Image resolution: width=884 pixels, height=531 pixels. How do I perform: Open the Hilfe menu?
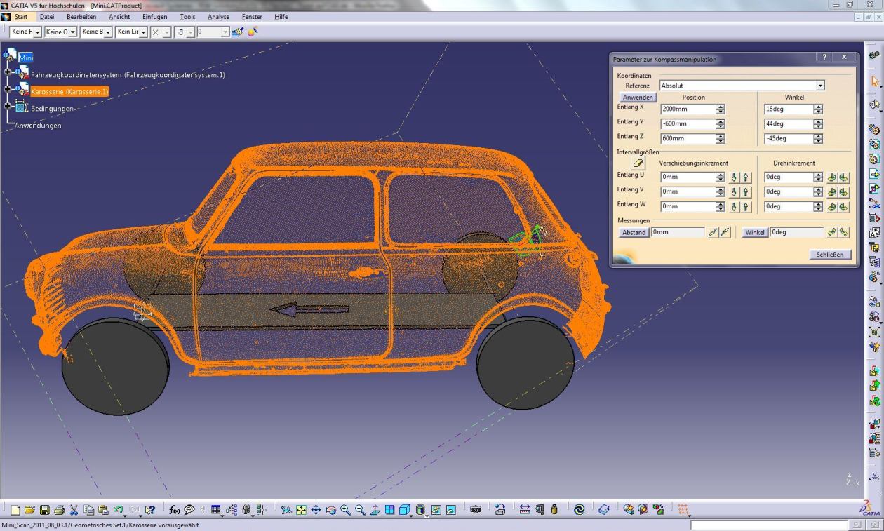[x=281, y=17]
